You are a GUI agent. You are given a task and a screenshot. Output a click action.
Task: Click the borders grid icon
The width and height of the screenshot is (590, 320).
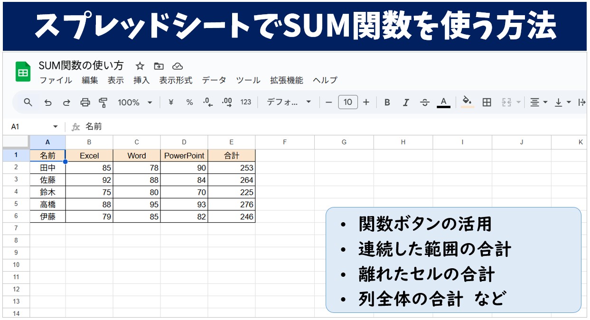pos(487,102)
